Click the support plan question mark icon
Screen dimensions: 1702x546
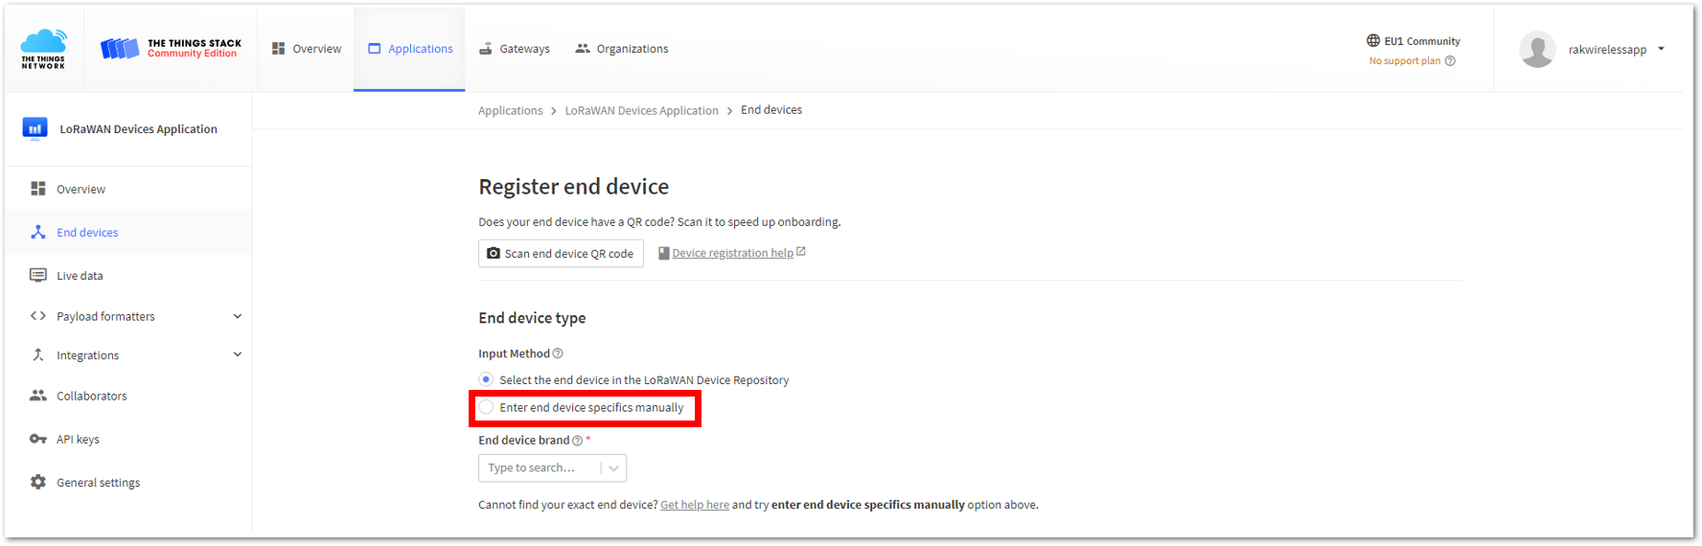coord(1450,61)
